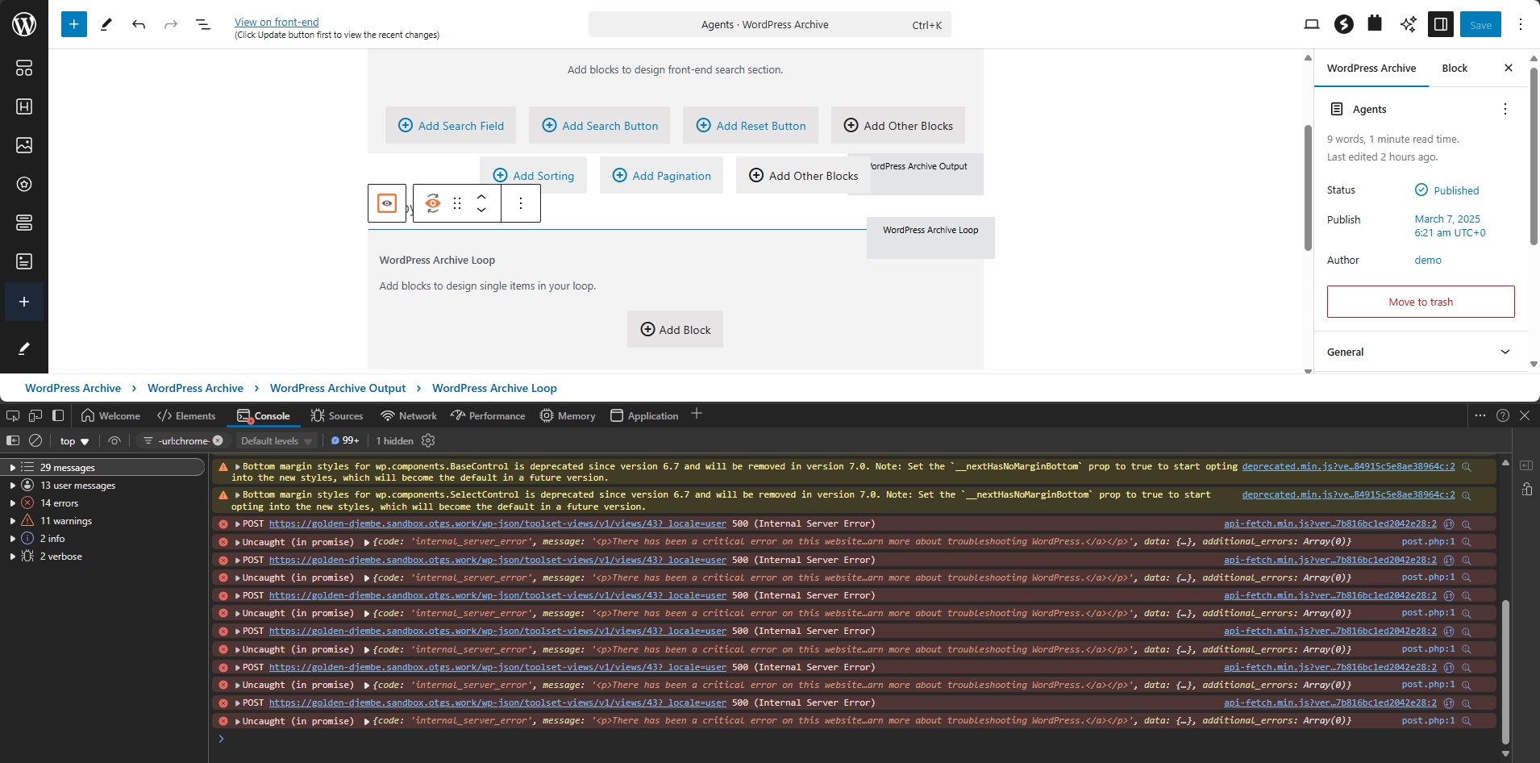The height and width of the screenshot is (763, 1540).
Task: Open the clipboard plugin icon in toolbar
Action: coord(1375,24)
